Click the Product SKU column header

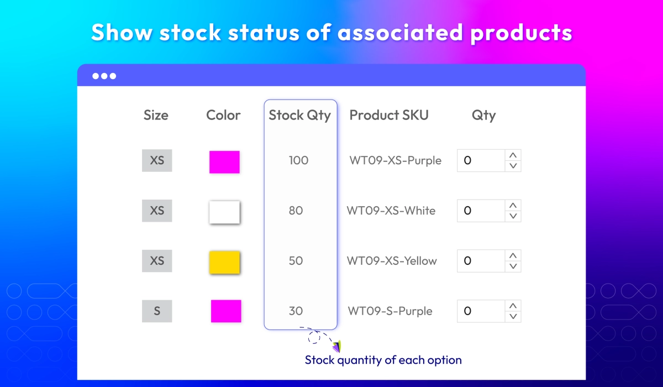389,115
